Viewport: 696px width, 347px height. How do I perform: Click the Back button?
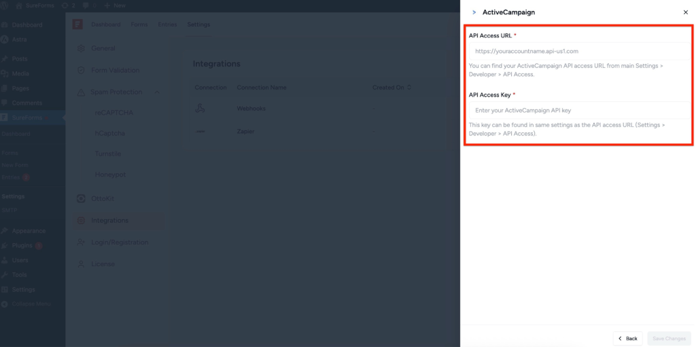pos(627,339)
